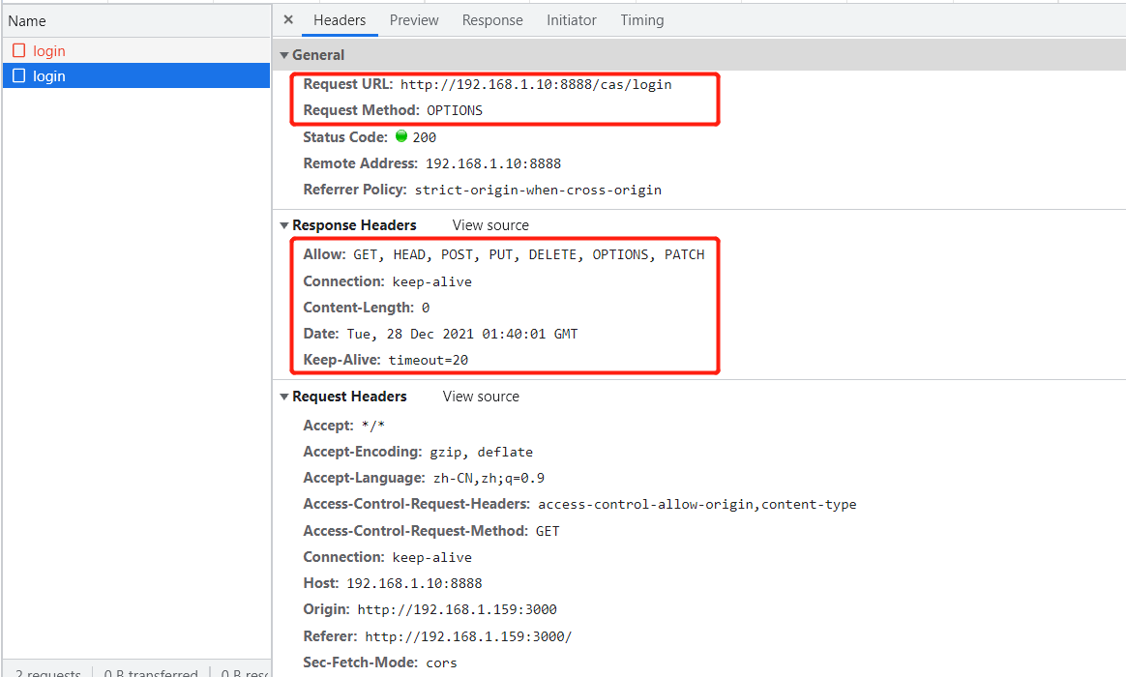
Task: Close the request details panel
Action: [288, 20]
